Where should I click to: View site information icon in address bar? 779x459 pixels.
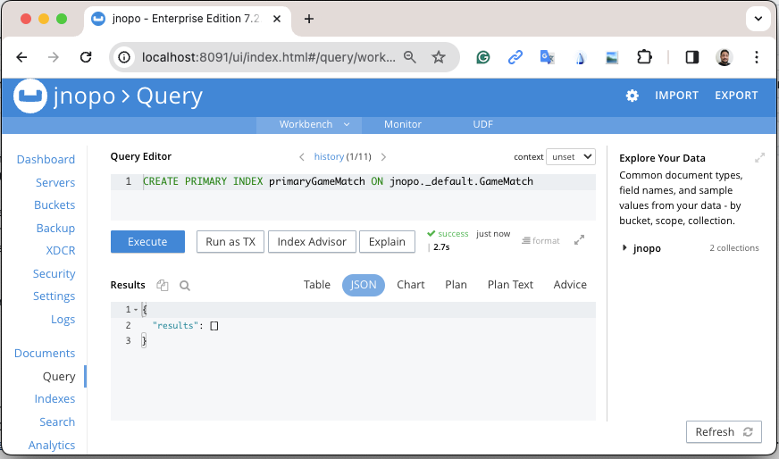(124, 57)
